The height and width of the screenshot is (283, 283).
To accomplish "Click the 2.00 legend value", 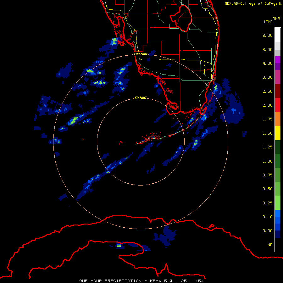I will pyautogui.click(x=268, y=105).
